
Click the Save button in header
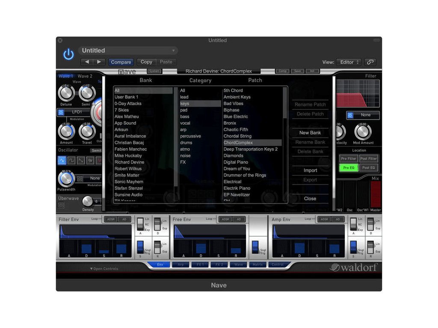click(298, 71)
